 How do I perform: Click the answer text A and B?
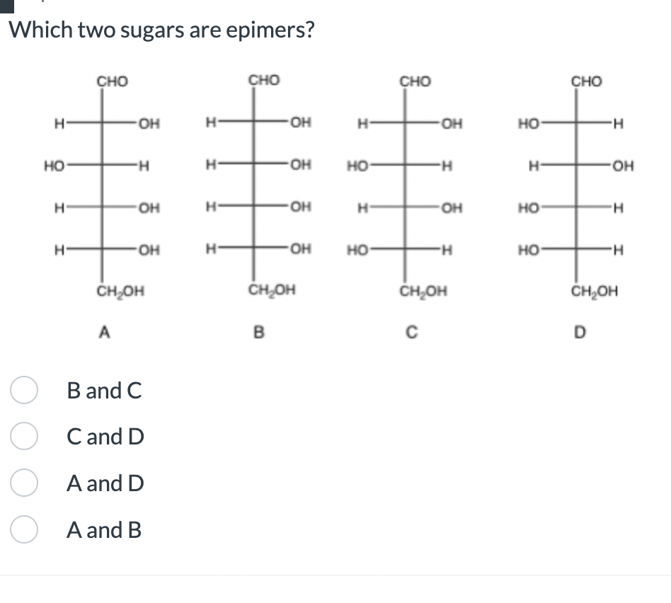pyautogui.click(x=103, y=530)
